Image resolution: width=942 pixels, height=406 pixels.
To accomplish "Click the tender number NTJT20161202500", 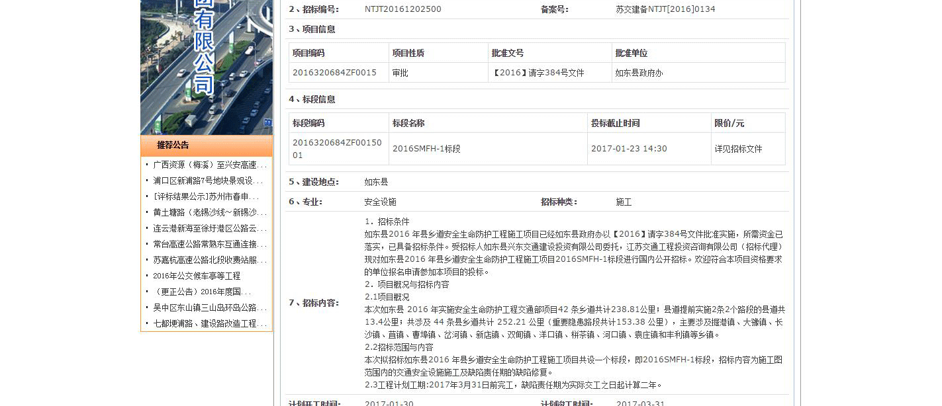I will click(x=402, y=9).
